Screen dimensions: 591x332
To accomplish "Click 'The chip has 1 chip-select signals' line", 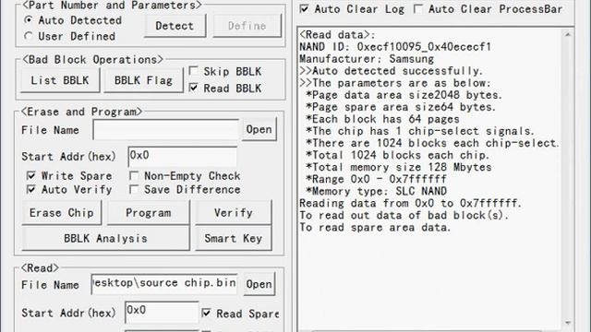I will click(420, 131).
